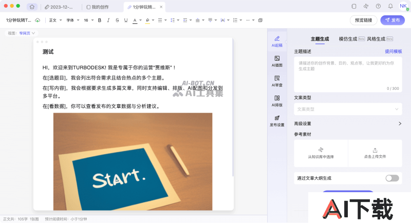Click 从知识库中选择 button

(321, 153)
